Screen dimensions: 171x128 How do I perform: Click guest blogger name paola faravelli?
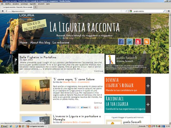(x=132, y=122)
